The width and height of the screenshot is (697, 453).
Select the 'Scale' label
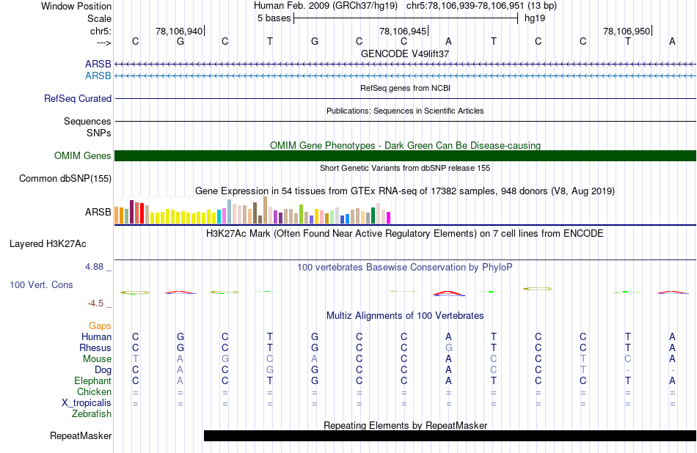[99, 18]
